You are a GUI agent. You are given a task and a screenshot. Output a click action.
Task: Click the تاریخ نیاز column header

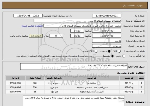[x=15, y=78]
